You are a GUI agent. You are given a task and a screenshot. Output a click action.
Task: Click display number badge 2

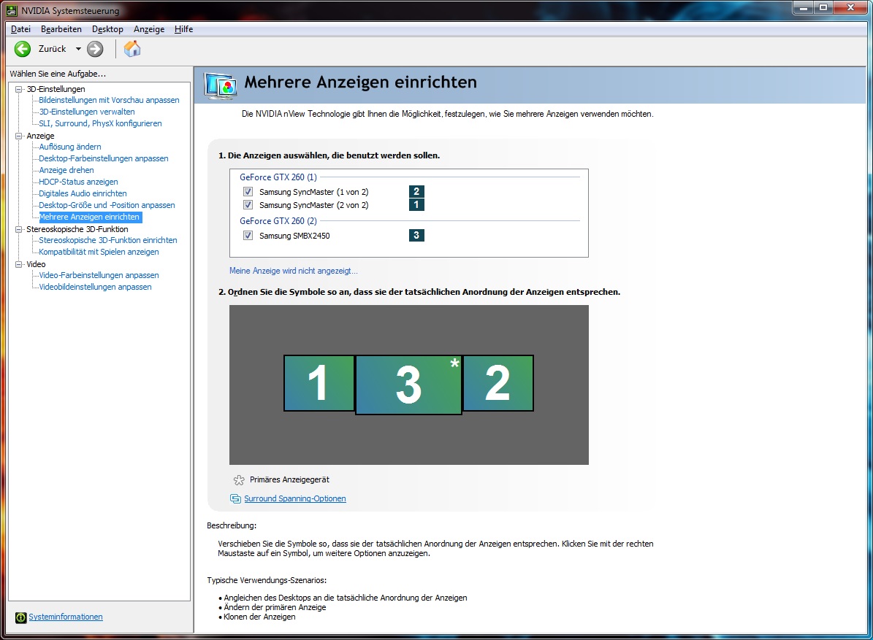point(416,191)
